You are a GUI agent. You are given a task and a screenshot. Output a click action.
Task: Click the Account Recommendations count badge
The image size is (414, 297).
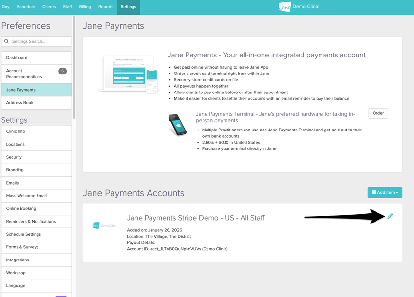pyautogui.click(x=62, y=71)
